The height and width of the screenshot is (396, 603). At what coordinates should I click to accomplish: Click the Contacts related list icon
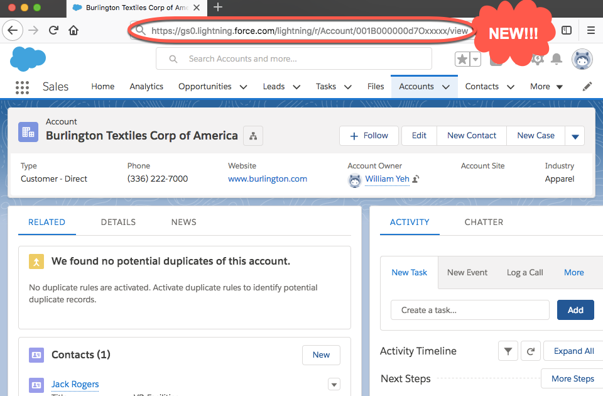click(36, 355)
